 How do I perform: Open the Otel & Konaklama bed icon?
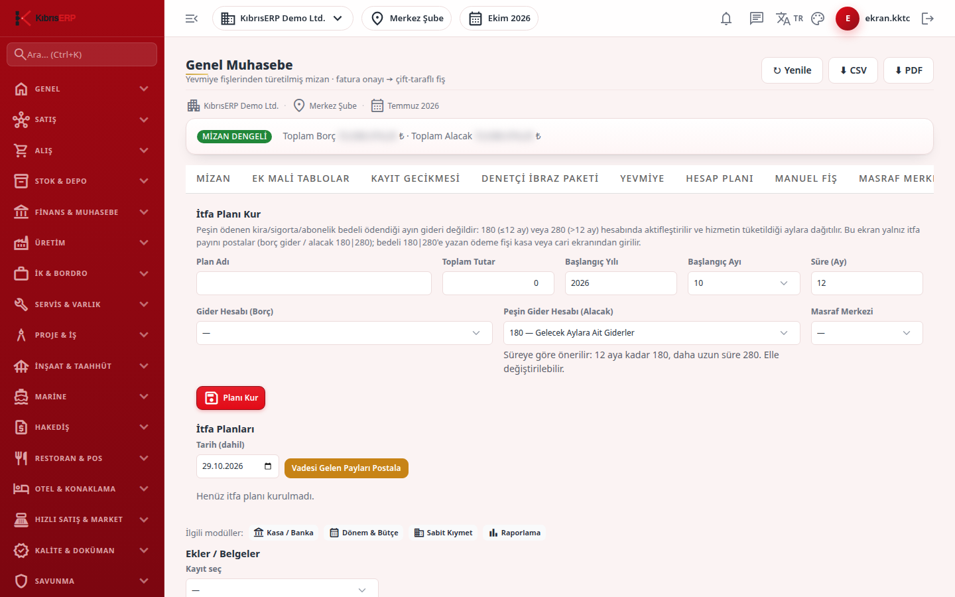tap(21, 489)
